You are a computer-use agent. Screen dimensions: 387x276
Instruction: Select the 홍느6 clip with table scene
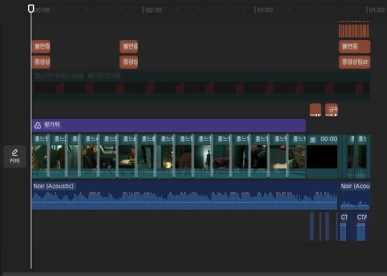pos(127,157)
